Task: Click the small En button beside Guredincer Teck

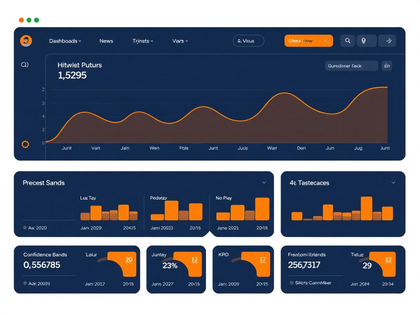Action: (x=387, y=66)
